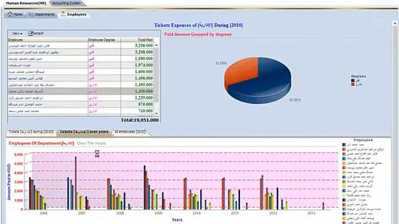This screenshot has width=399, height=224.
Task: Click the Over The Years subtitle
Action: 91,143
